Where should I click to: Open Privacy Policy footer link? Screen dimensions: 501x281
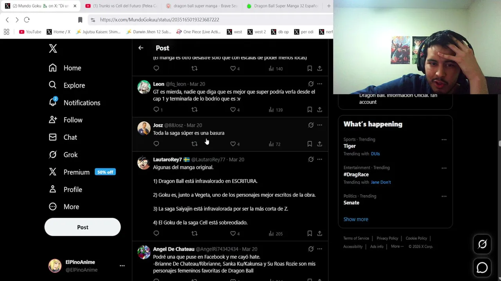pos(387,238)
